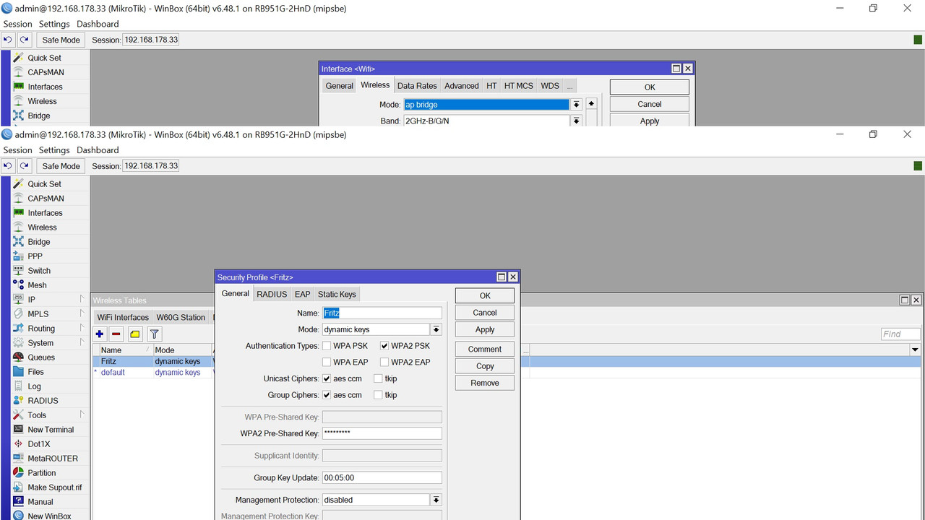
Task: Toggle the Group Ciphers aes ccm checkbox
Action: click(x=327, y=395)
